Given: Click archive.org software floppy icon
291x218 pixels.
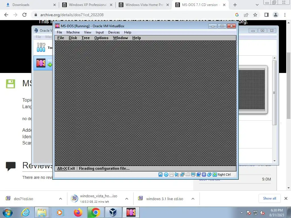Looking at the screenshot, I should pyautogui.click(x=11, y=84).
